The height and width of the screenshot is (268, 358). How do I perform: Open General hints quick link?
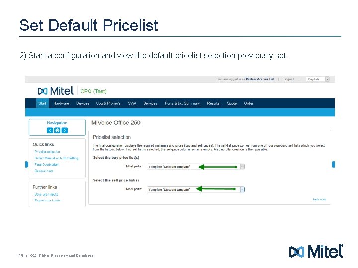pyautogui.click(x=44, y=171)
